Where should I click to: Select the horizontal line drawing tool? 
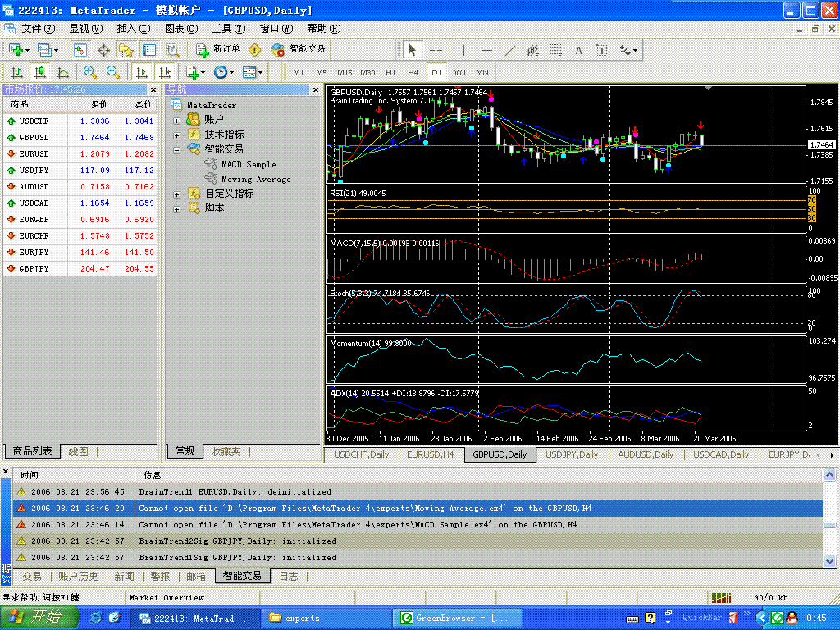[486, 50]
